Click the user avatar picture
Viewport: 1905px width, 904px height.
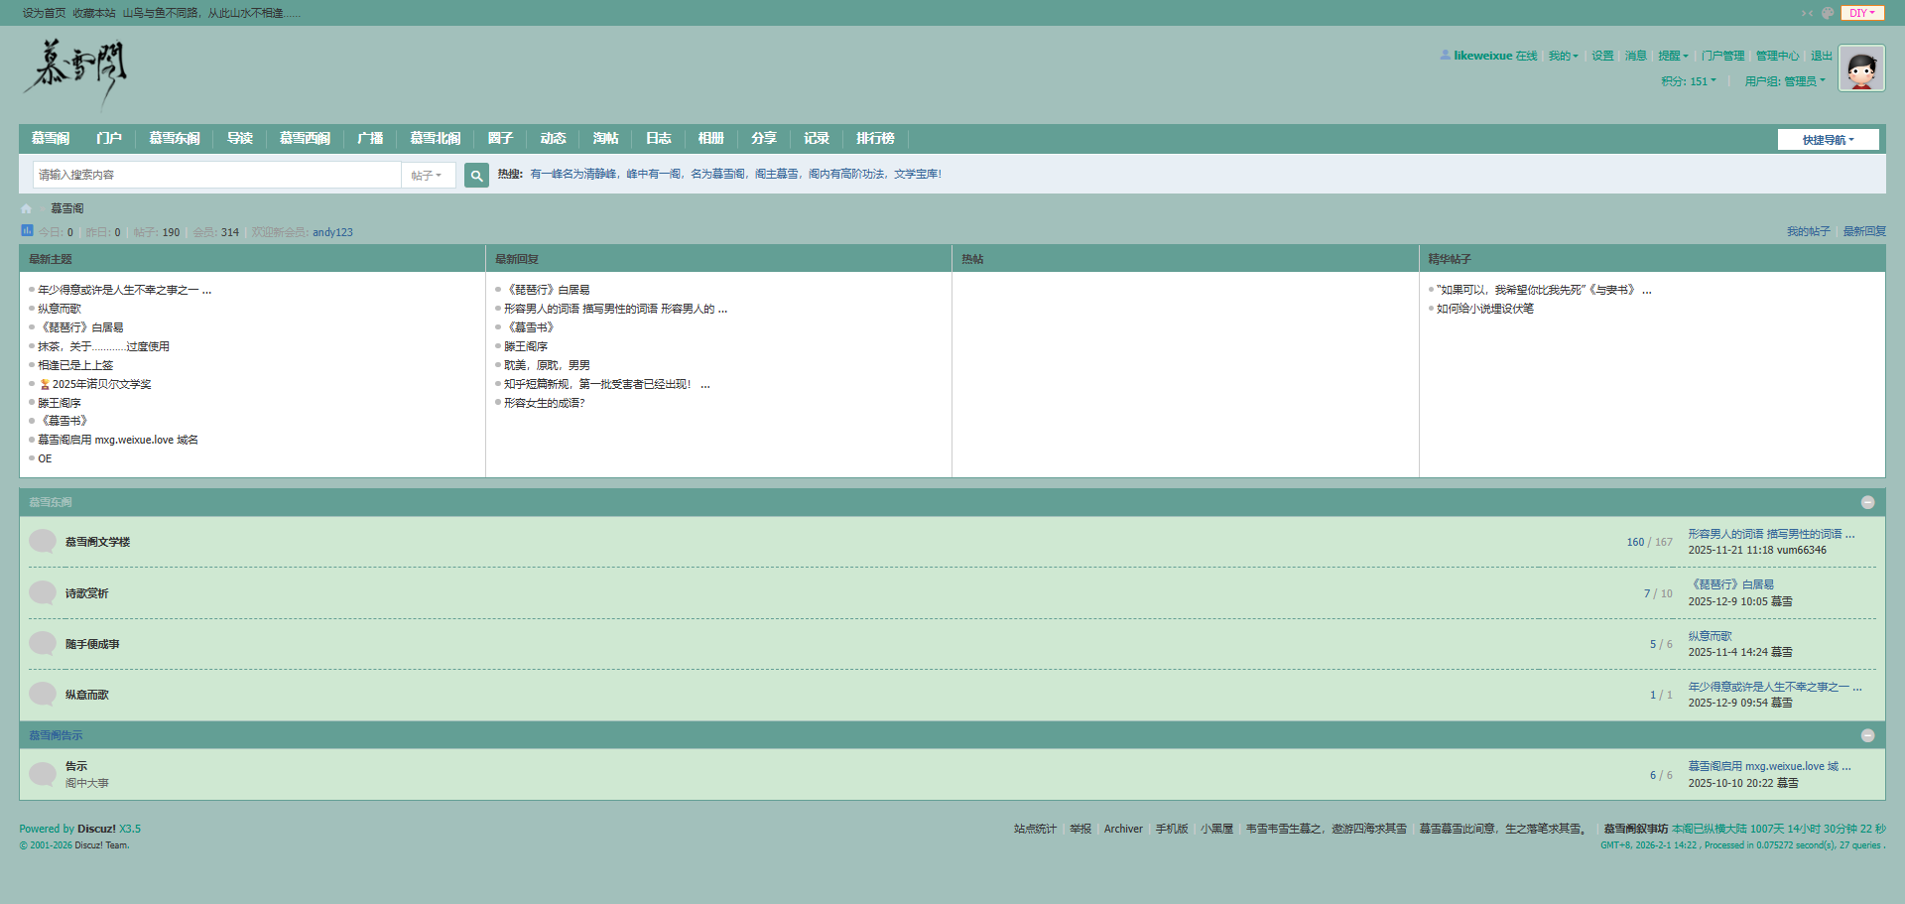[x=1861, y=68]
